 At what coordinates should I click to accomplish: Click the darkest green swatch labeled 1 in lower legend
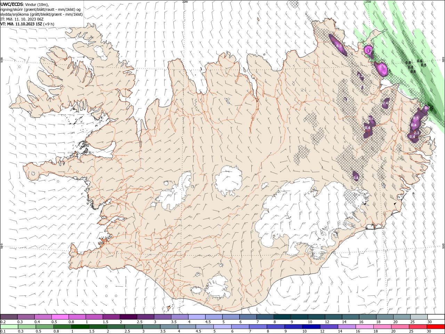tap(80, 327)
